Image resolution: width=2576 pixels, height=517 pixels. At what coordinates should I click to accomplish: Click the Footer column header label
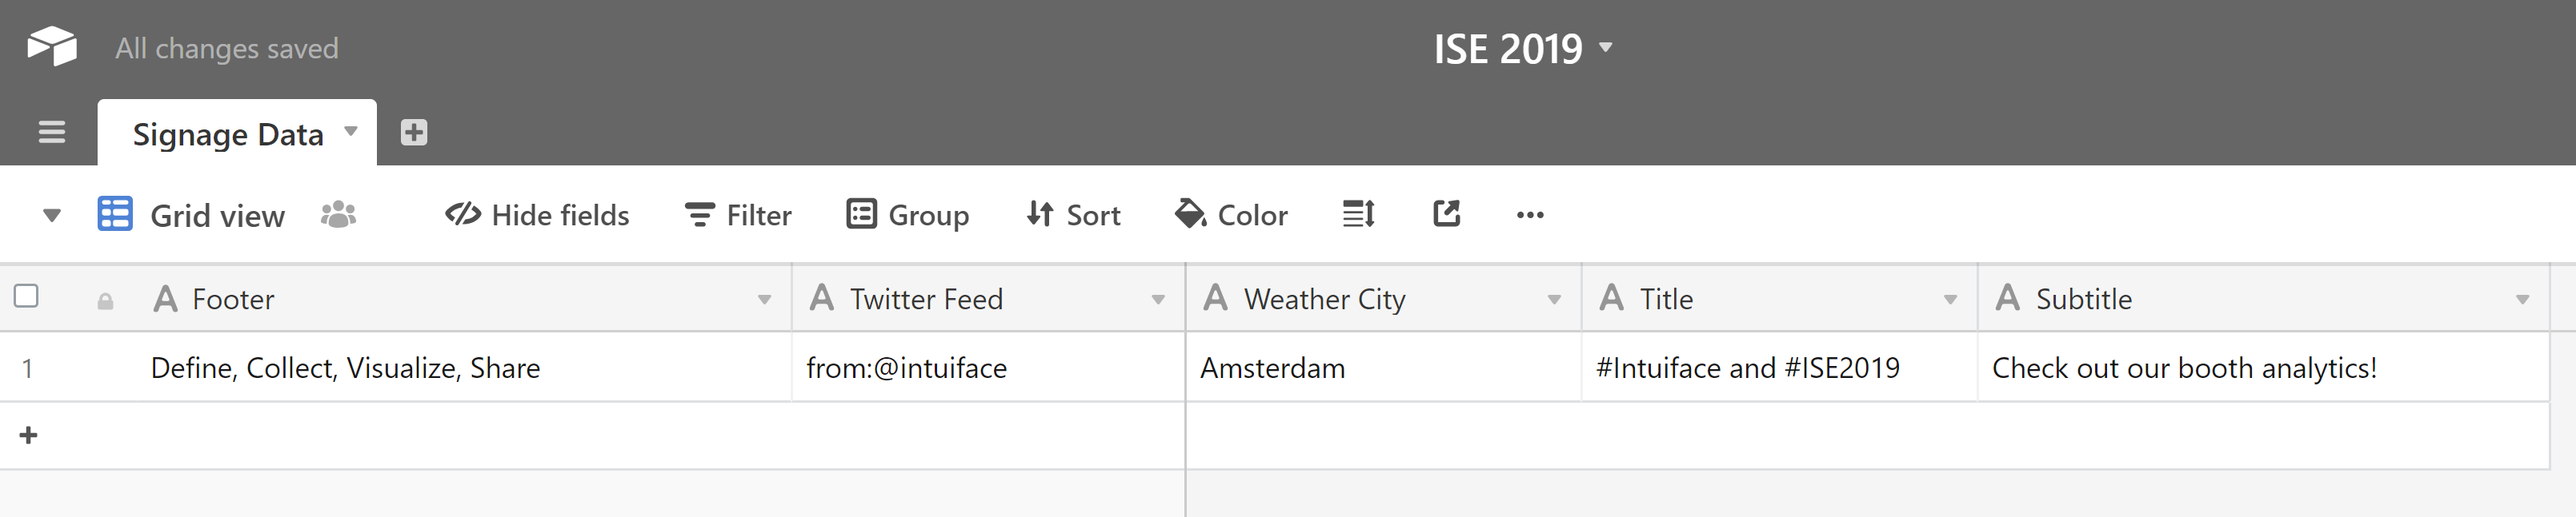233,298
